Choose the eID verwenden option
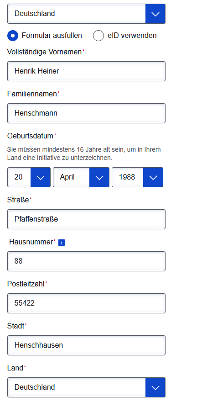Image resolution: width=207 pixels, height=402 pixels. 98,36
